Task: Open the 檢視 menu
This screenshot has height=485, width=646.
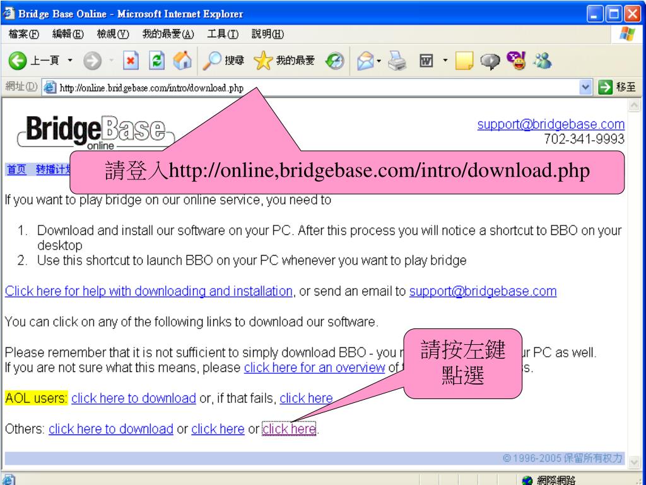Action: pyautogui.click(x=112, y=35)
